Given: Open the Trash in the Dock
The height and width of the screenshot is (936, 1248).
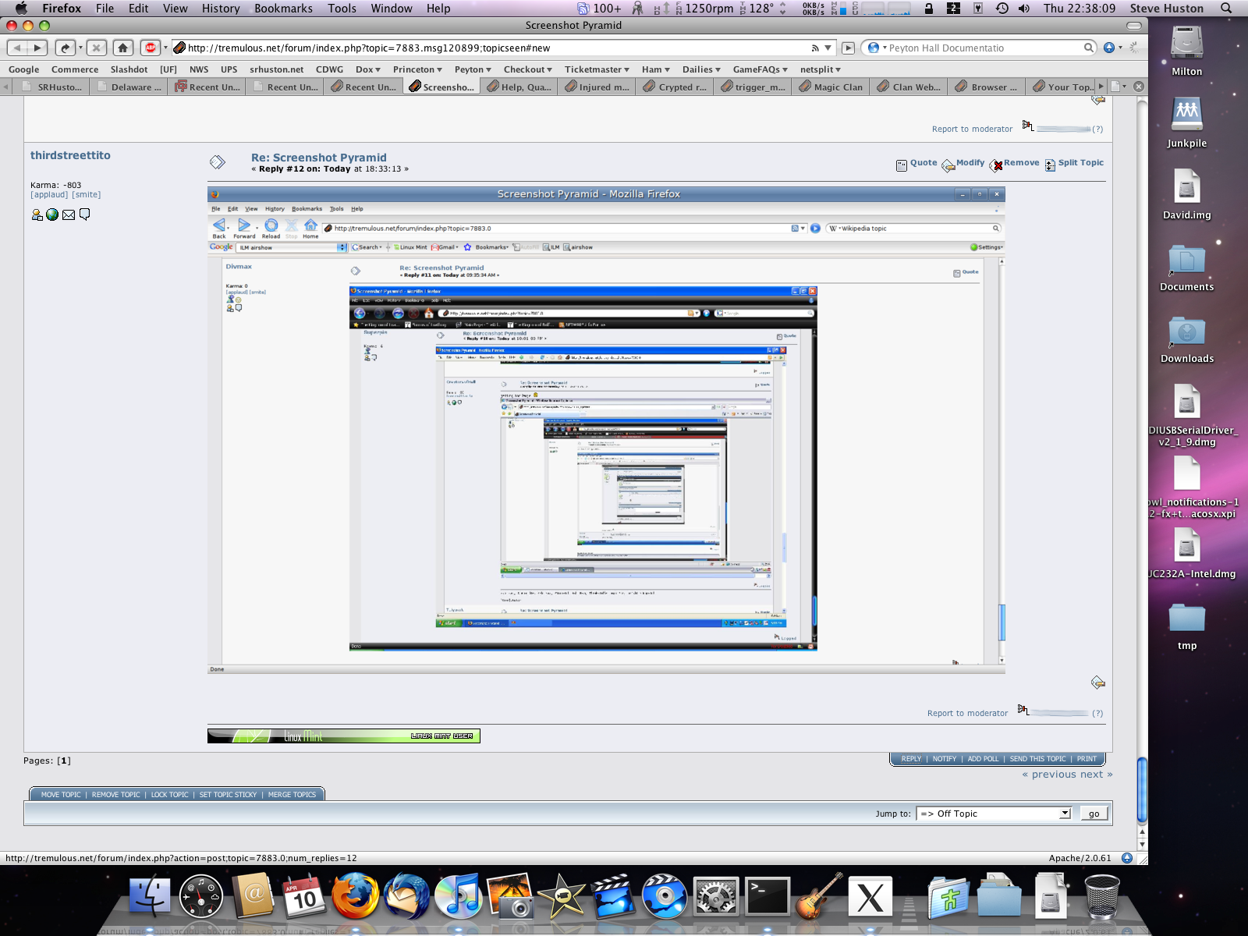Looking at the screenshot, I should coord(1101,897).
